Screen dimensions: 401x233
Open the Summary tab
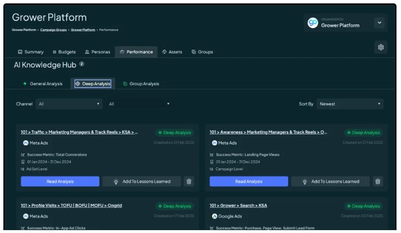(x=31, y=52)
